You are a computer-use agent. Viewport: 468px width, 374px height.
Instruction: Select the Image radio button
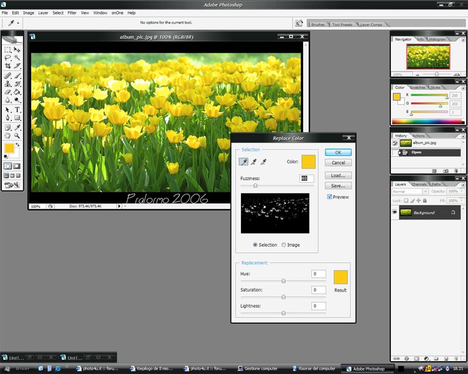pyautogui.click(x=284, y=245)
